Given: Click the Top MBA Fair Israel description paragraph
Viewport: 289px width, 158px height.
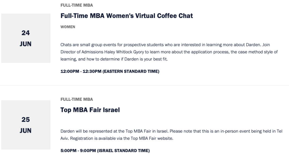Looking at the screenshot, I should pyautogui.click(x=172, y=135).
